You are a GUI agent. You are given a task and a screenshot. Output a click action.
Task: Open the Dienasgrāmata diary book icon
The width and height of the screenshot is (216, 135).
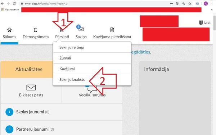point(36,30)
